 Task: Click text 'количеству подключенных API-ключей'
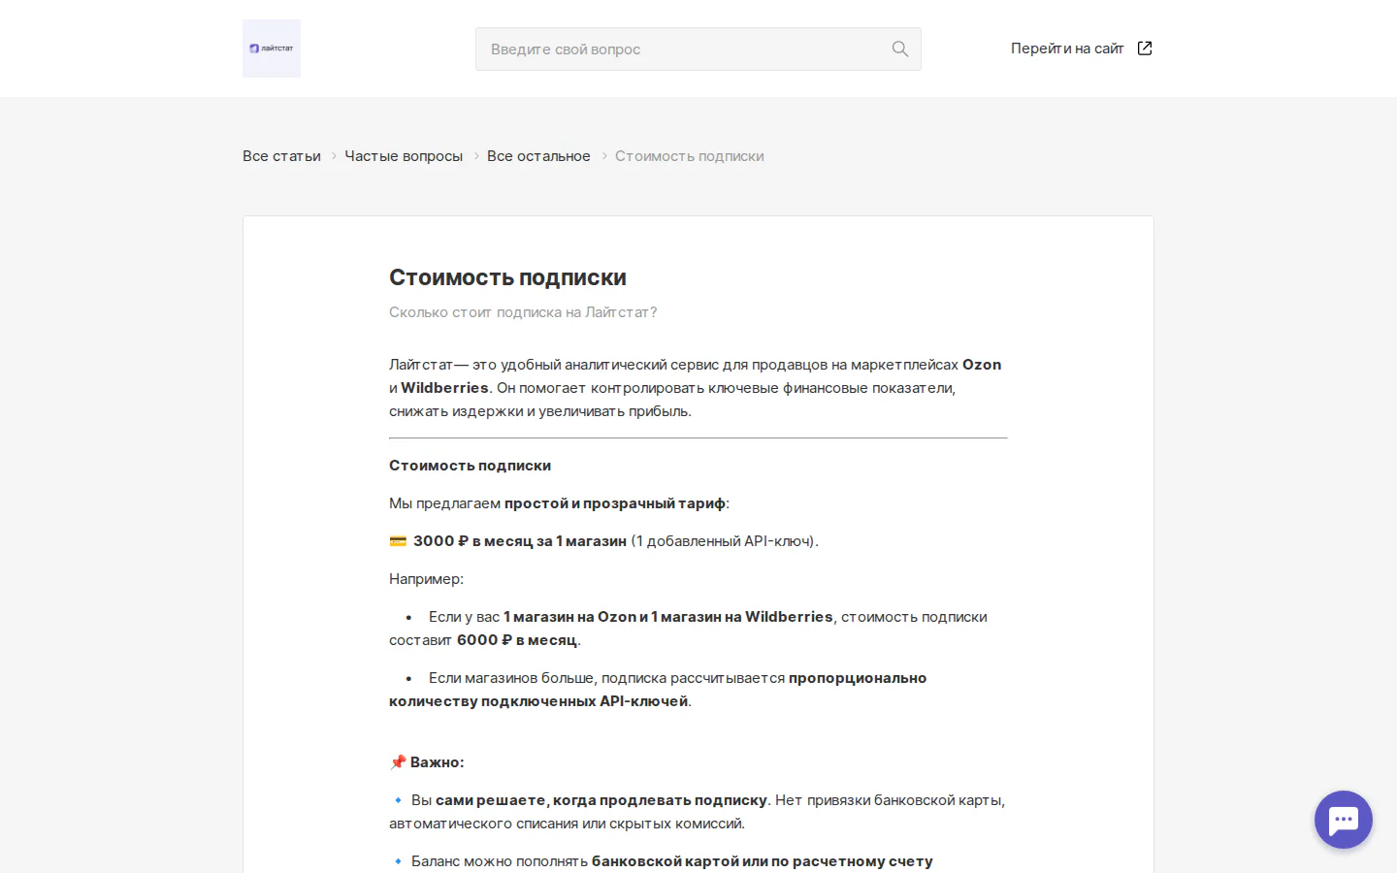(x=538, y=701)
